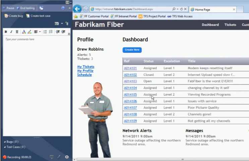Open ticket A014107
Viewport: 249px width, 161px height.
(x=130, y=108)
